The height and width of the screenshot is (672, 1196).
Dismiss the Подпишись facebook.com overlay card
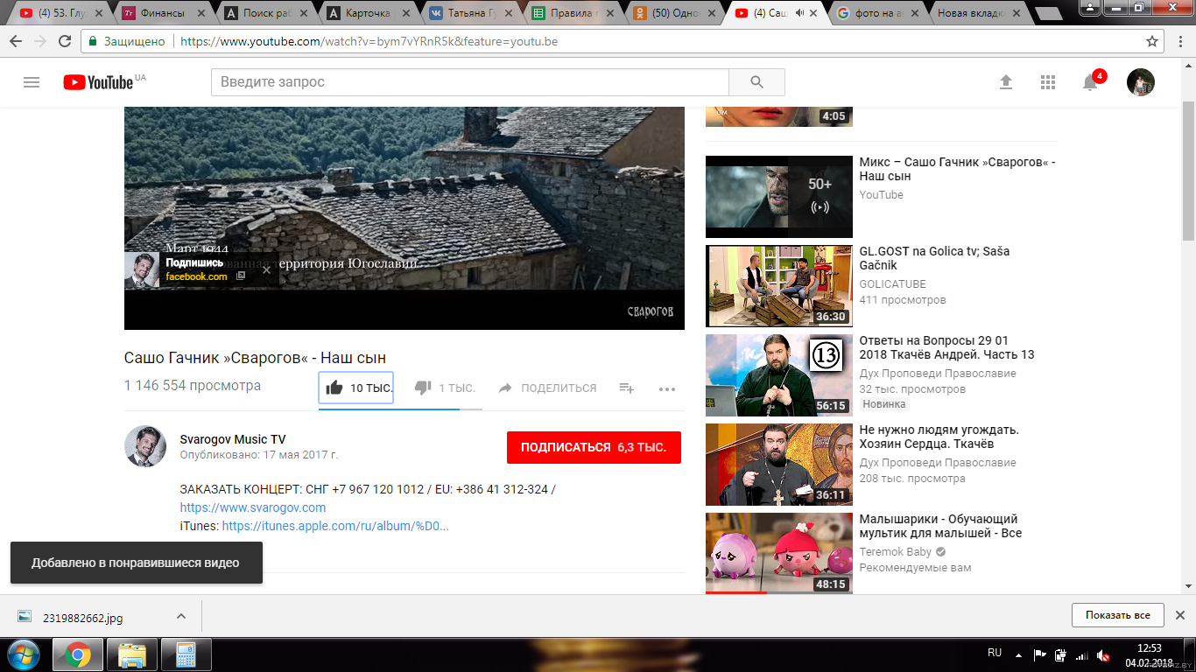[x=266, y=269]
